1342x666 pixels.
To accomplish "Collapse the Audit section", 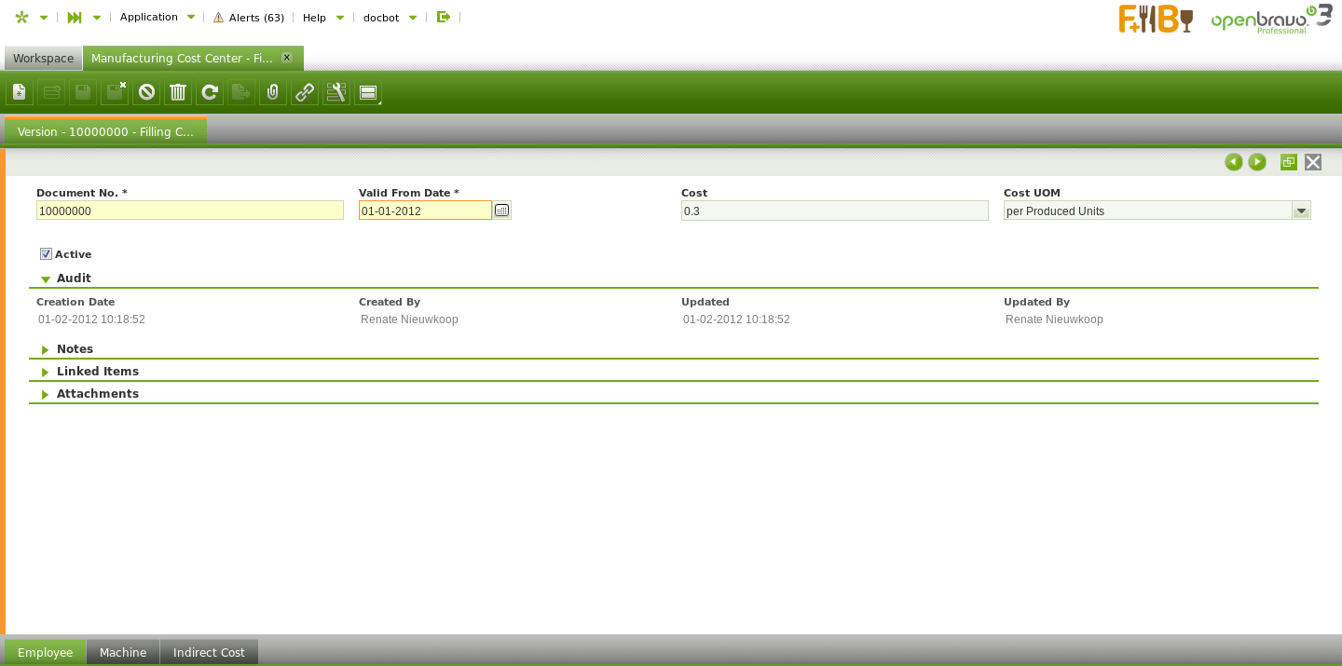I will pos(46,279).
